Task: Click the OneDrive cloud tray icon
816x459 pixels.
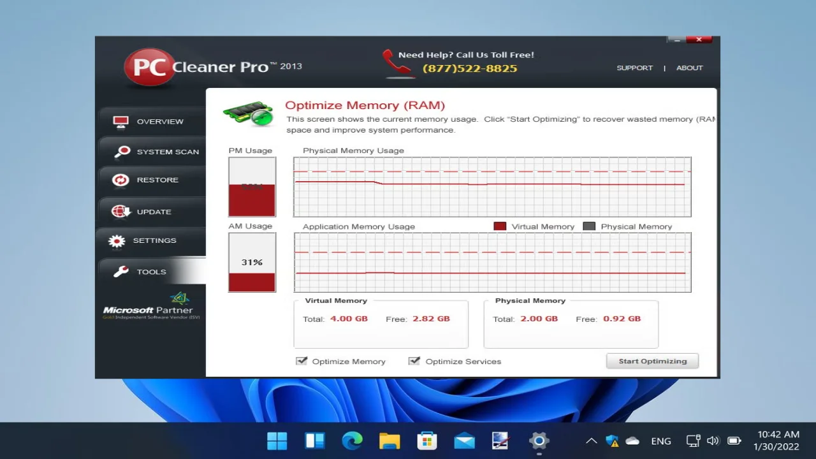Action: point(632,441)
